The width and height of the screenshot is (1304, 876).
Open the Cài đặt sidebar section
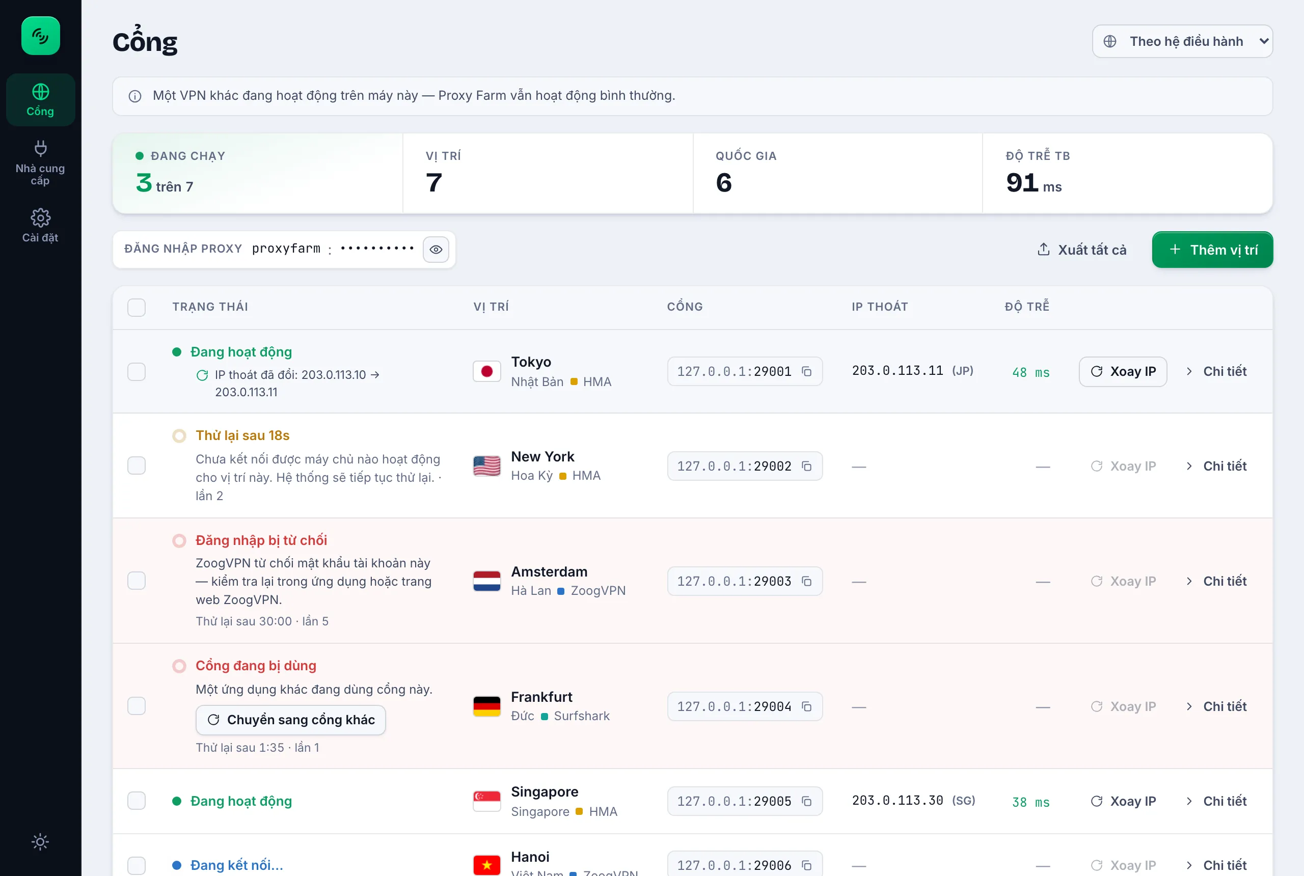coord(40,226)
